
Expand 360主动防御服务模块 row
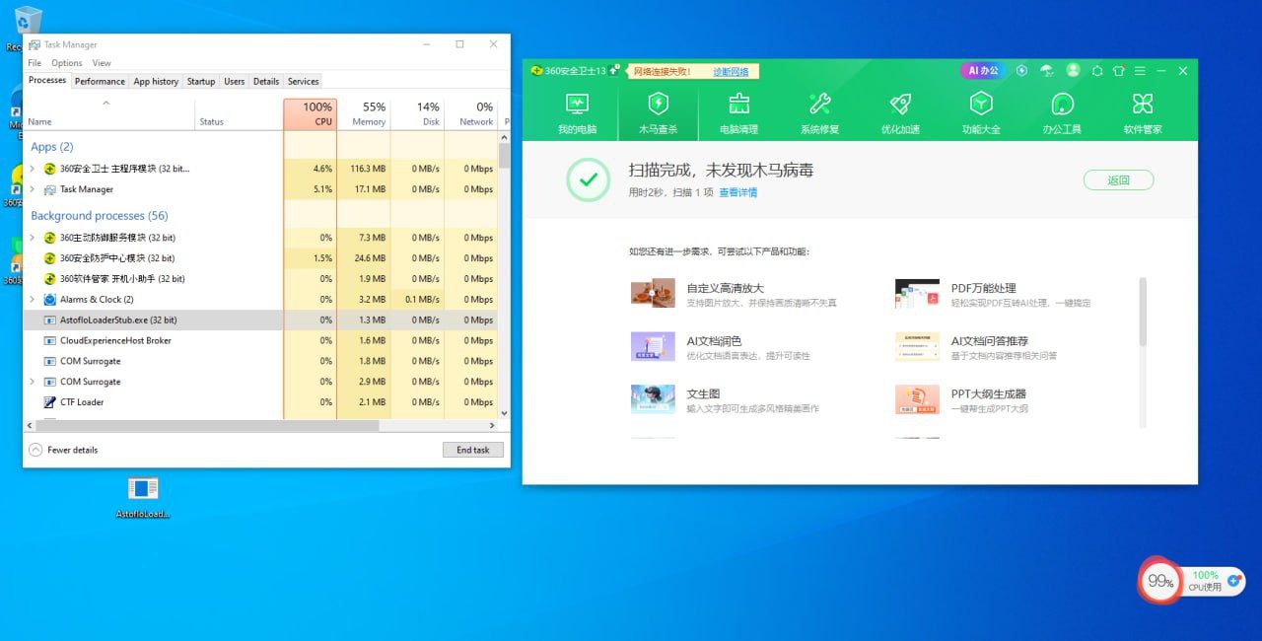[x=32, y=238]
